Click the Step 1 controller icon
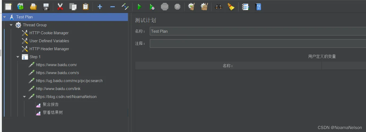This screenshot has width=366, height=132. (x=25, y=57)
